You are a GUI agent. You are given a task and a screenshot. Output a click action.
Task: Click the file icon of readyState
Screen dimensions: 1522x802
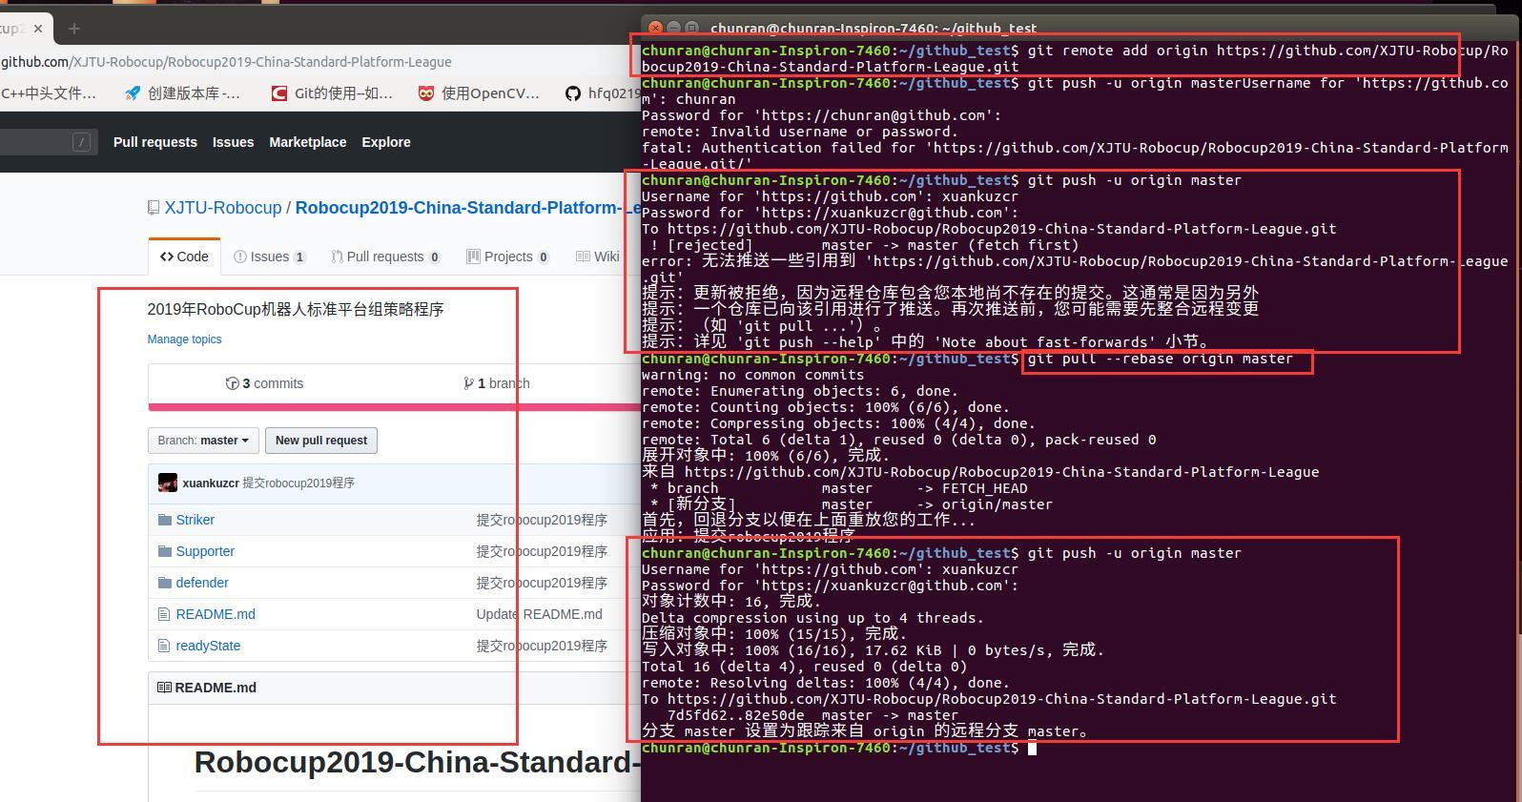point(164,646)
